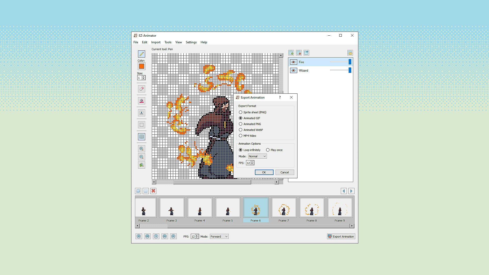The width and height of the screenshot is (489, 275).
Task: Confirm export with OK button
Action: tap(264, 172)
